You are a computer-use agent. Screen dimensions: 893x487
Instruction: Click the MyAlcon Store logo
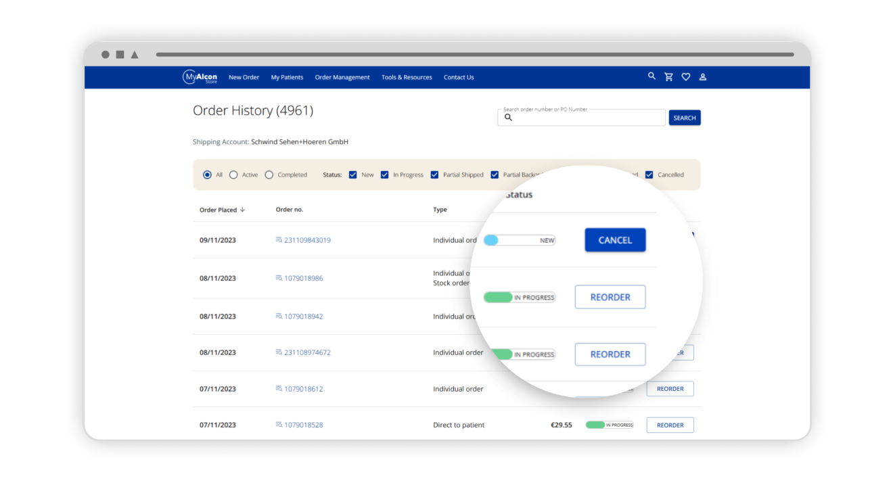[x=200, y=77]
